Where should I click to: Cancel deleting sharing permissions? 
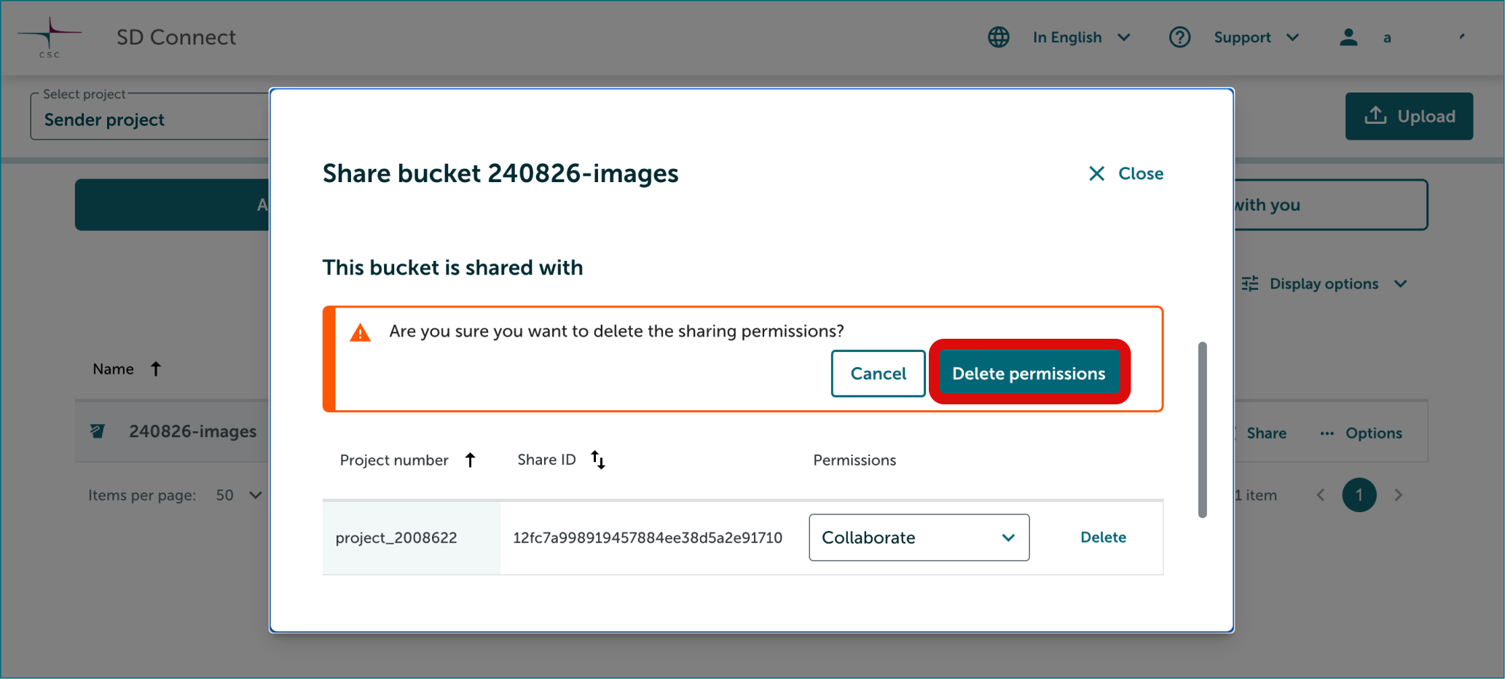[878, 374]
